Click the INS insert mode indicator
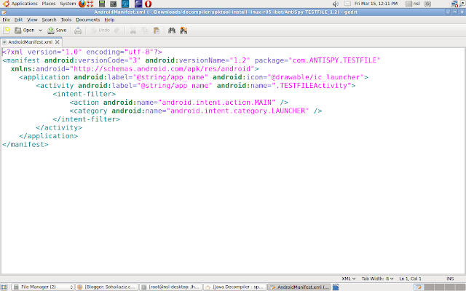The height and width of the screenshot is (291, 466). pos(450,279)
